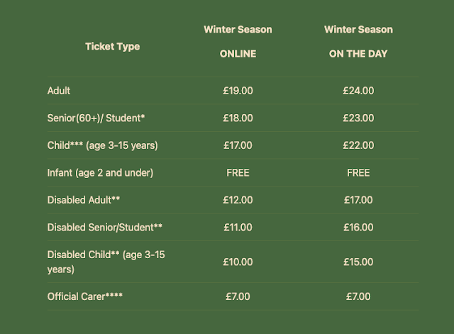Screen dimensions: 454x334
Task: Click the online FREE infant entry
Action: [x=238, y=173]
